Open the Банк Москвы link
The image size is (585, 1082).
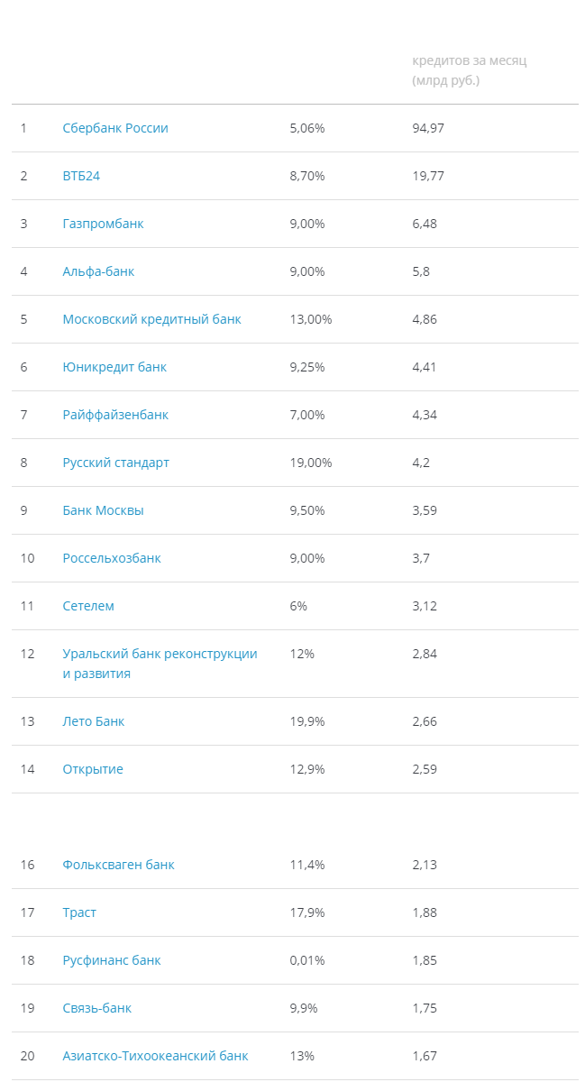[x=103, y=510]
